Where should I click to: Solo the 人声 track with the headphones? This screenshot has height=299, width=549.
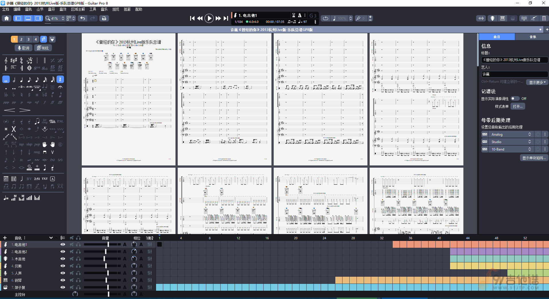click(78, 273)
